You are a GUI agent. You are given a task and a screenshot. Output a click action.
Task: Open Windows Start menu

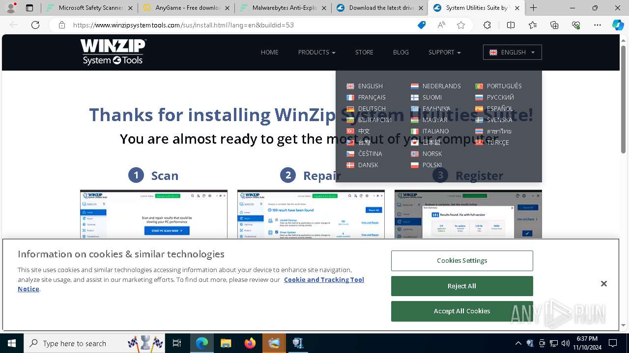pos(12,343)
